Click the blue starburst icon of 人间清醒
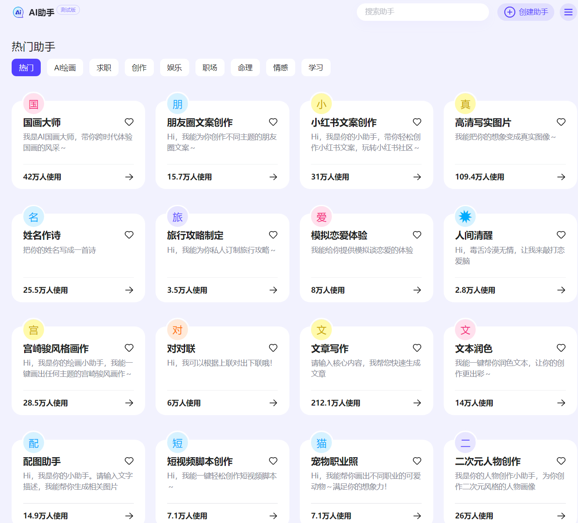Viewport: 578px width, 523px height. click(465, 217)
